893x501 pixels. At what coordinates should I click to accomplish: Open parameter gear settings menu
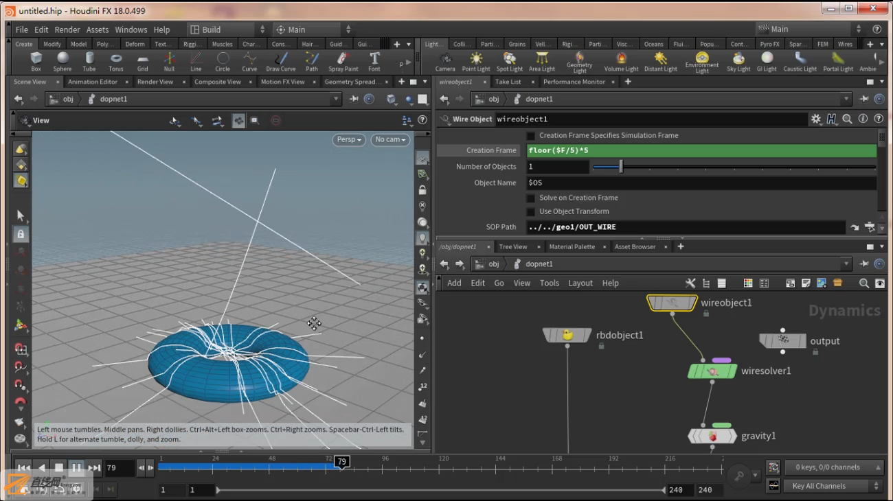[816, 119]
